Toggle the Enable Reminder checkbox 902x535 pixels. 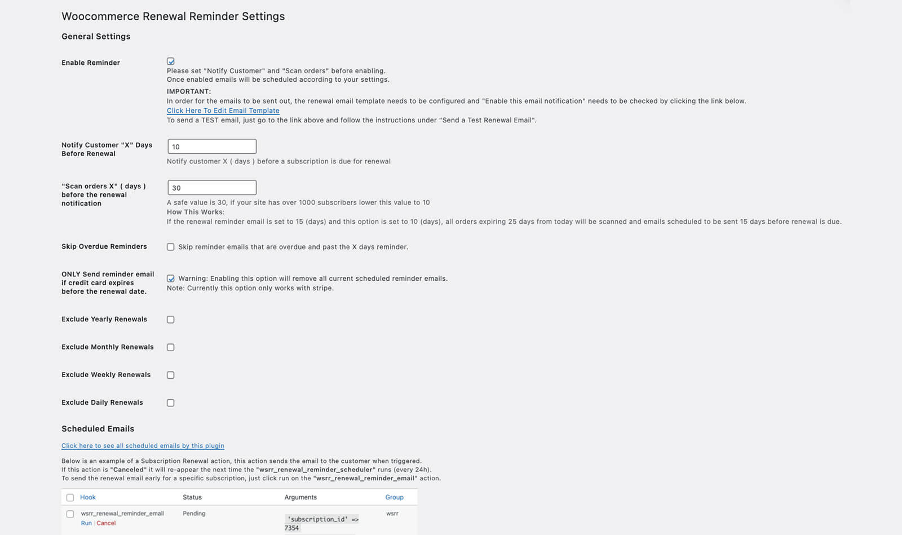pos(171,61)
